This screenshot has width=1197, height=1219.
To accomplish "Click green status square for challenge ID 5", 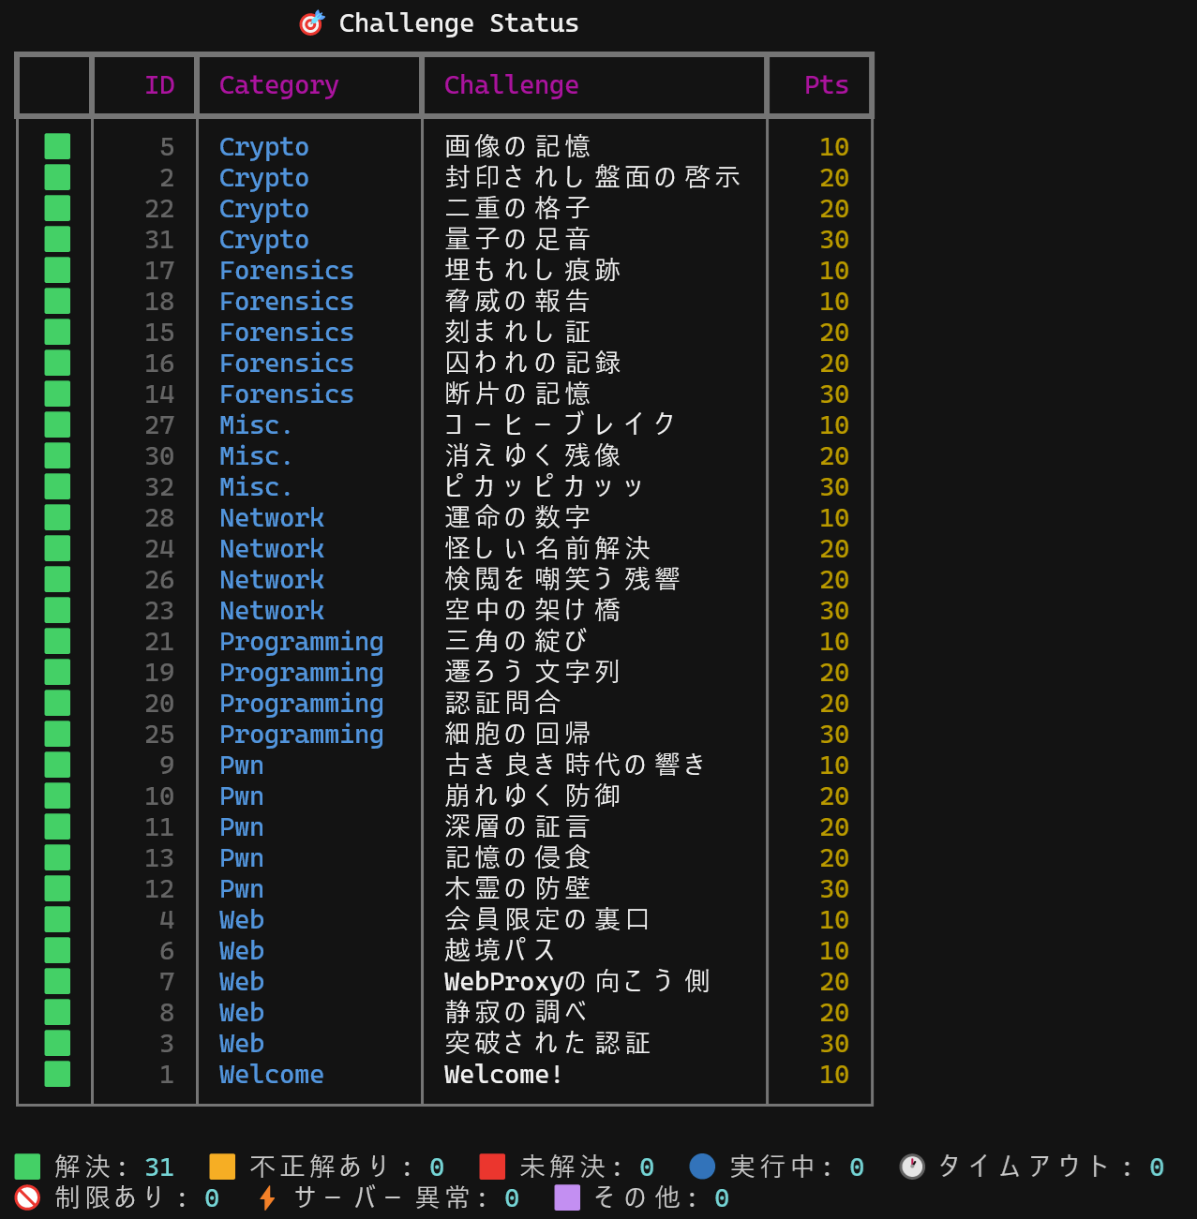I will (x=57, y=146).
